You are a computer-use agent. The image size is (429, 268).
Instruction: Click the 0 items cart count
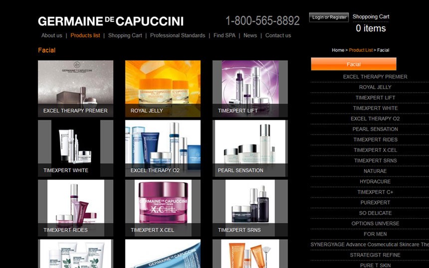point(371,28)
